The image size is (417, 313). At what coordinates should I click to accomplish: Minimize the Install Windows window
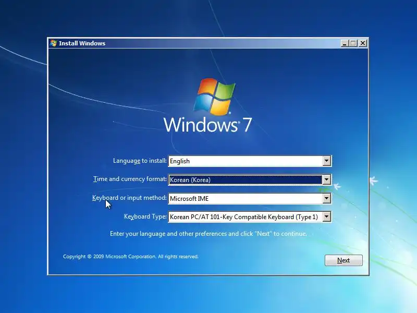point(345,43)
